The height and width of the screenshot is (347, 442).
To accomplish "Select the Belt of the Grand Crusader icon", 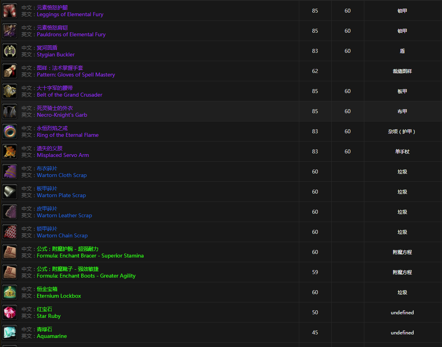I will click(10, 91).
